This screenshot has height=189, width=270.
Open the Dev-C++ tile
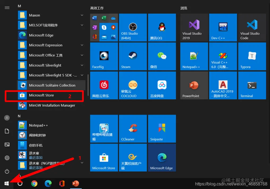click(x=223, y=28)
